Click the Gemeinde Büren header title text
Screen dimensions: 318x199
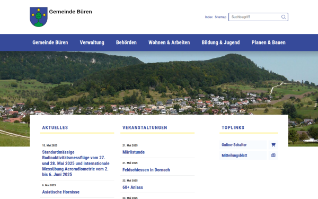(x=70, y=12)
